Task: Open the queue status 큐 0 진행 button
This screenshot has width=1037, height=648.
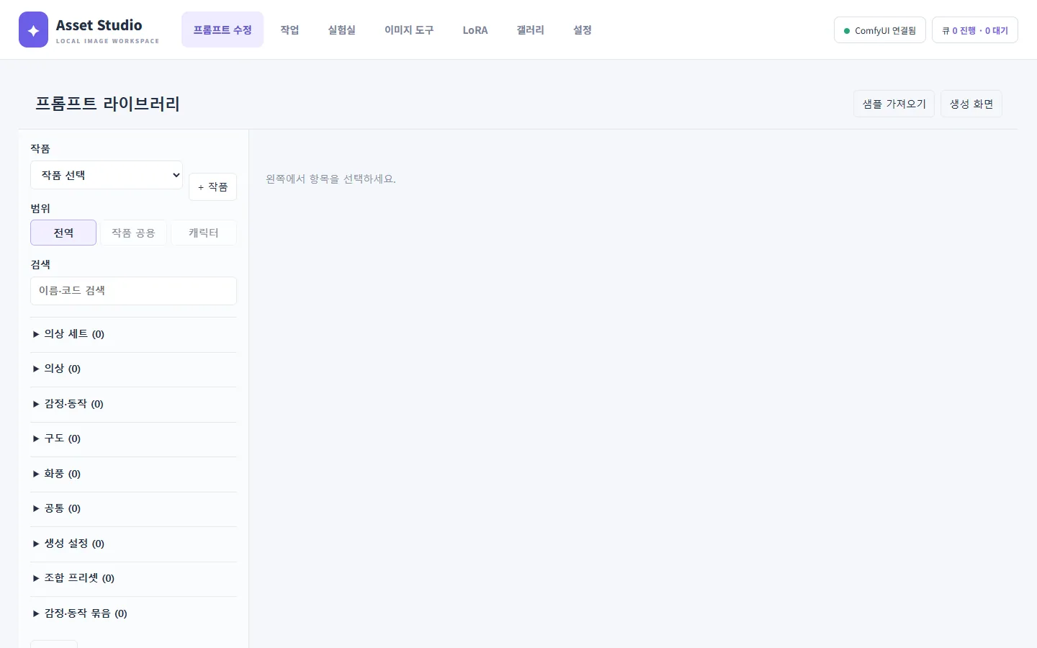Action: coord(974,30)
